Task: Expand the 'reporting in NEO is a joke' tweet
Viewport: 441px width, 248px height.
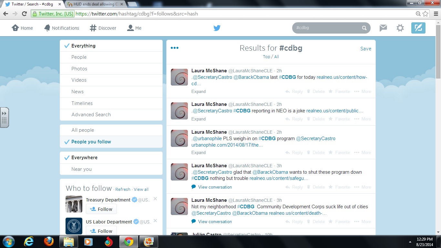Action: [x=199, y=119]
